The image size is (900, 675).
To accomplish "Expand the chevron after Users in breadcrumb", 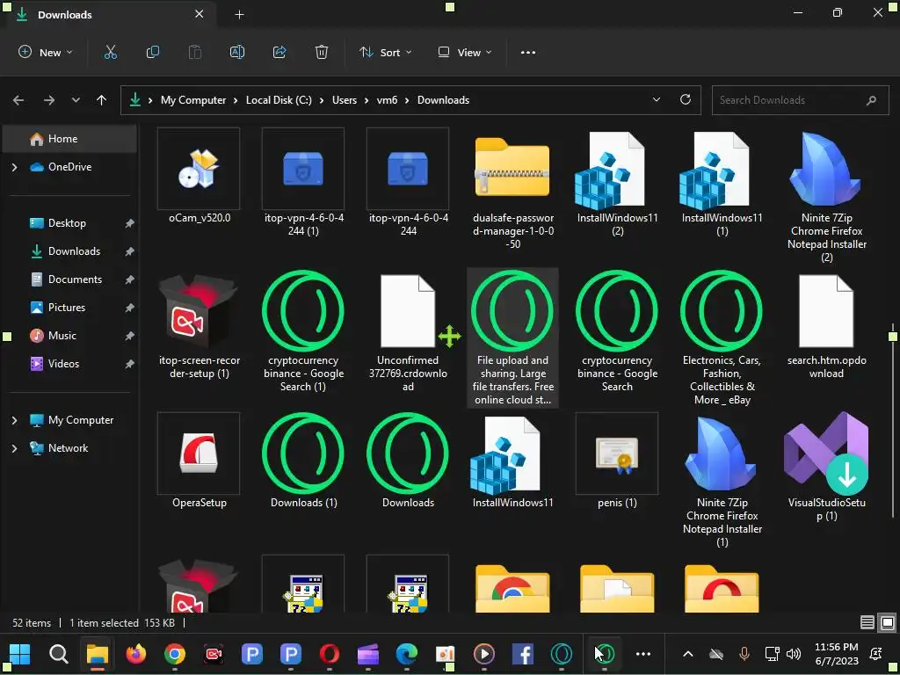I will (367, 100).
